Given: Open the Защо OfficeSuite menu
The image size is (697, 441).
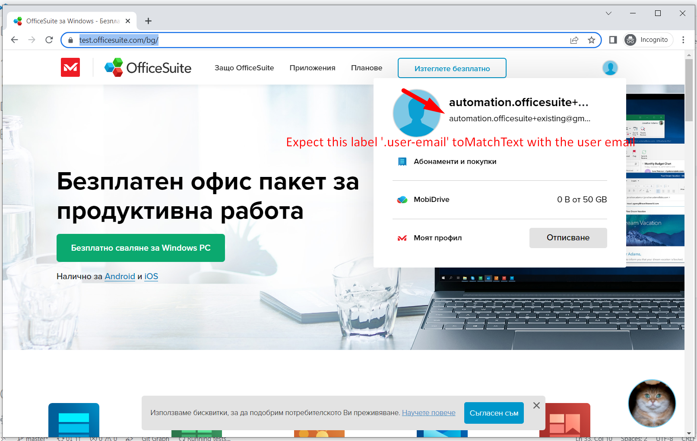Looking at the screenshot, I should [x=244, y=68].
